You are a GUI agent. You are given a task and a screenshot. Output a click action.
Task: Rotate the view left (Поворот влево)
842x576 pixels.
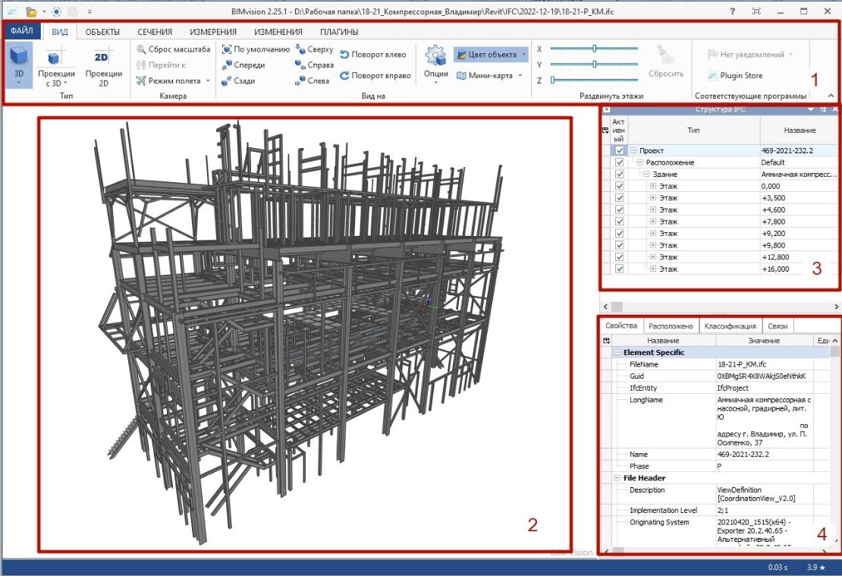344,55
